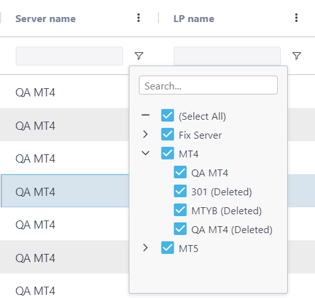This screenshot has height=298, width=315.
Task: Click the Server name filter funnel icon
Action: click(x=139, y=56)
